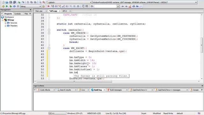Click the Run to cursor debug icon
This screenshot has width=204, height=115.
click(x=52, y=6)
